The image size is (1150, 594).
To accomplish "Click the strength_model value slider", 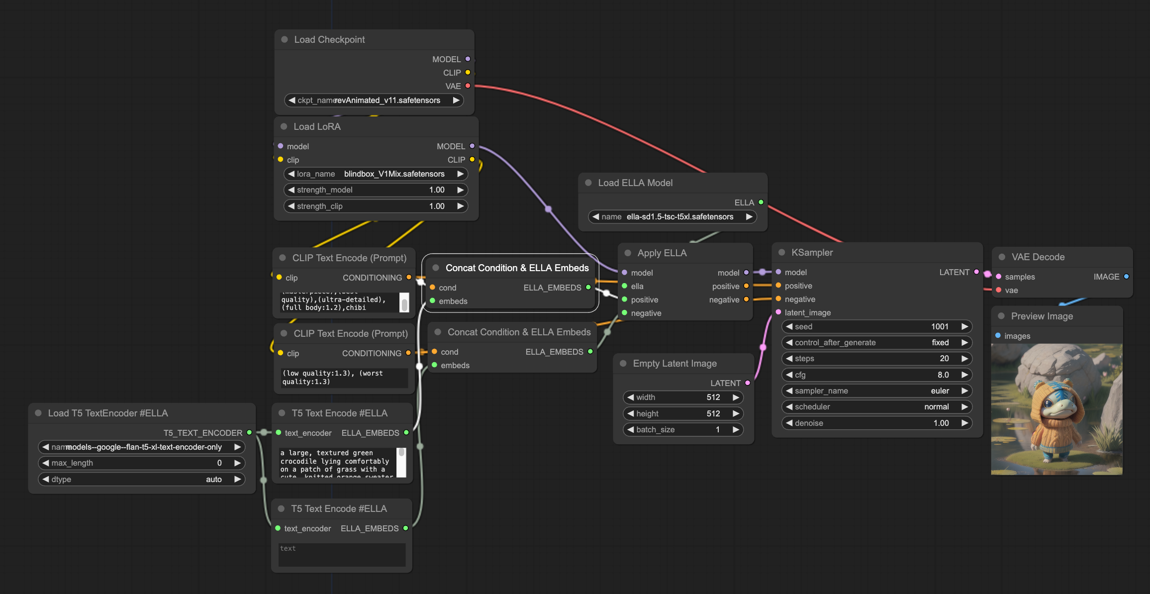I will click(x=376, y=190).
